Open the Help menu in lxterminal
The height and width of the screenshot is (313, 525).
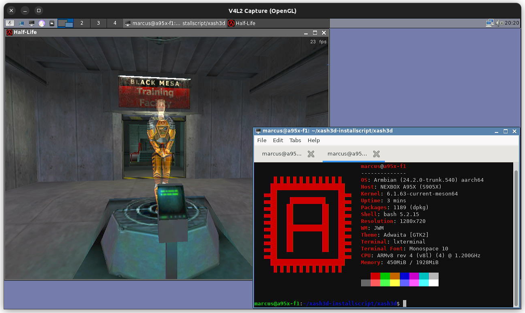tap(314, 140)
